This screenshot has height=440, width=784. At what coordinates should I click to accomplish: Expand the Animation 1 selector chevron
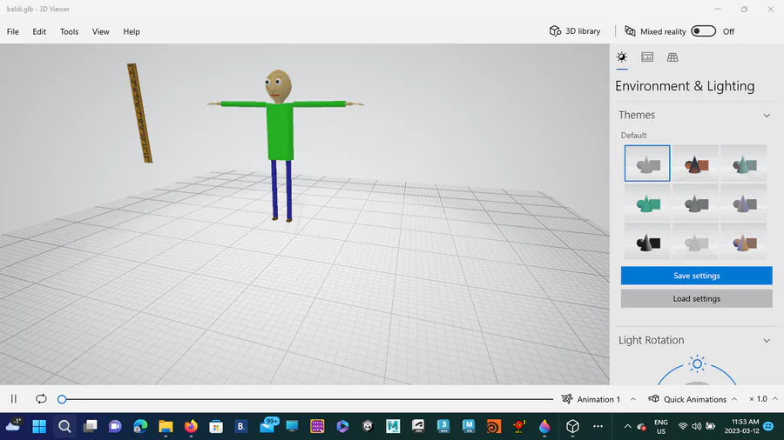click(633, 399)
